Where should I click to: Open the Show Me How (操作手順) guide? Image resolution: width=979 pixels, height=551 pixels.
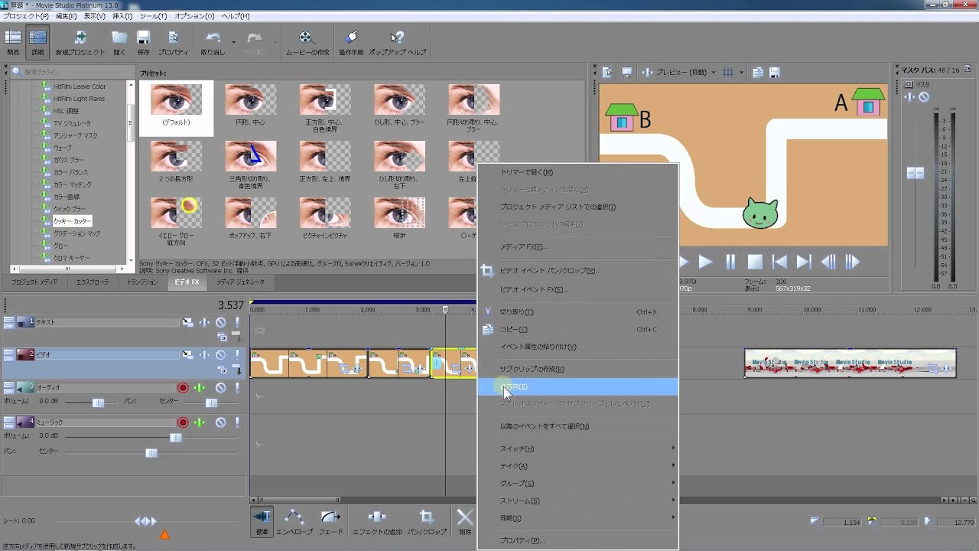coord(351,42)
